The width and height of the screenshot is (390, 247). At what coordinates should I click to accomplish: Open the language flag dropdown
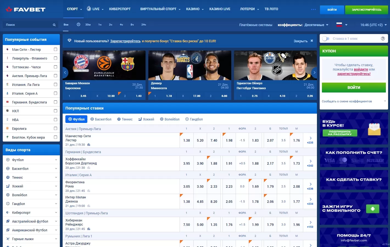(342, 25)
